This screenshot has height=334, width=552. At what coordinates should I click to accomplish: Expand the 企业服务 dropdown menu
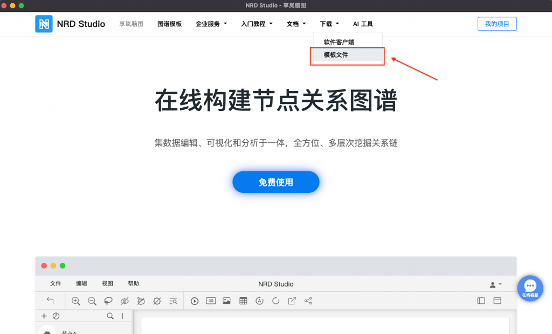[x=211, y=24]
